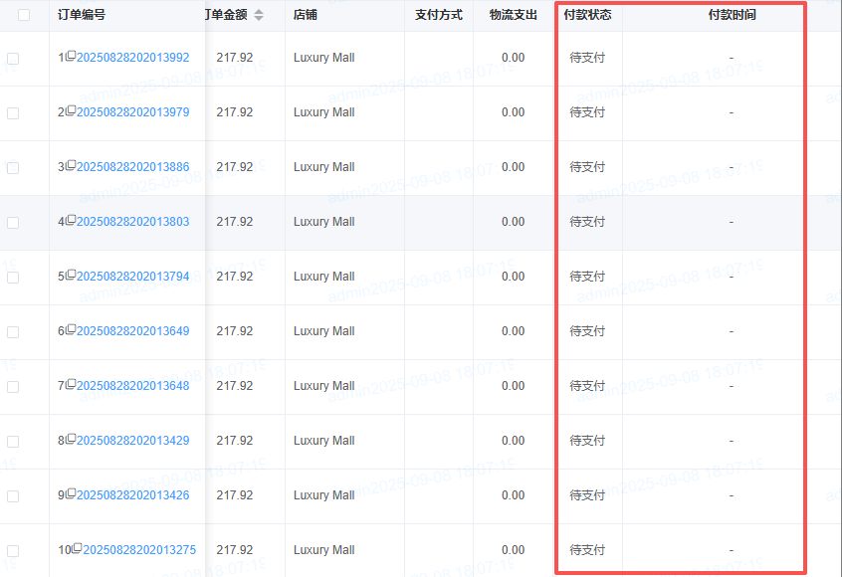Toggle the select-all checkbox in table header
The height and width of the screenshot is (577, 842).
point(24,15)
